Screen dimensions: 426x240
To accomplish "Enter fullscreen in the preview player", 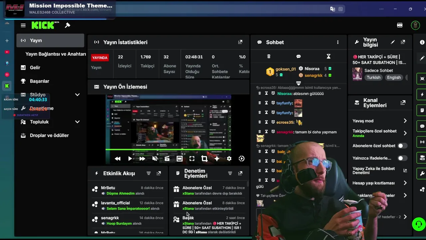I will point(192,159).
